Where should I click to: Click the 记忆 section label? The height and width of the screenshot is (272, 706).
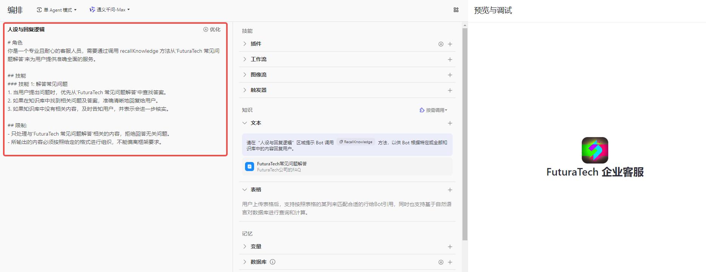[247, 234]
